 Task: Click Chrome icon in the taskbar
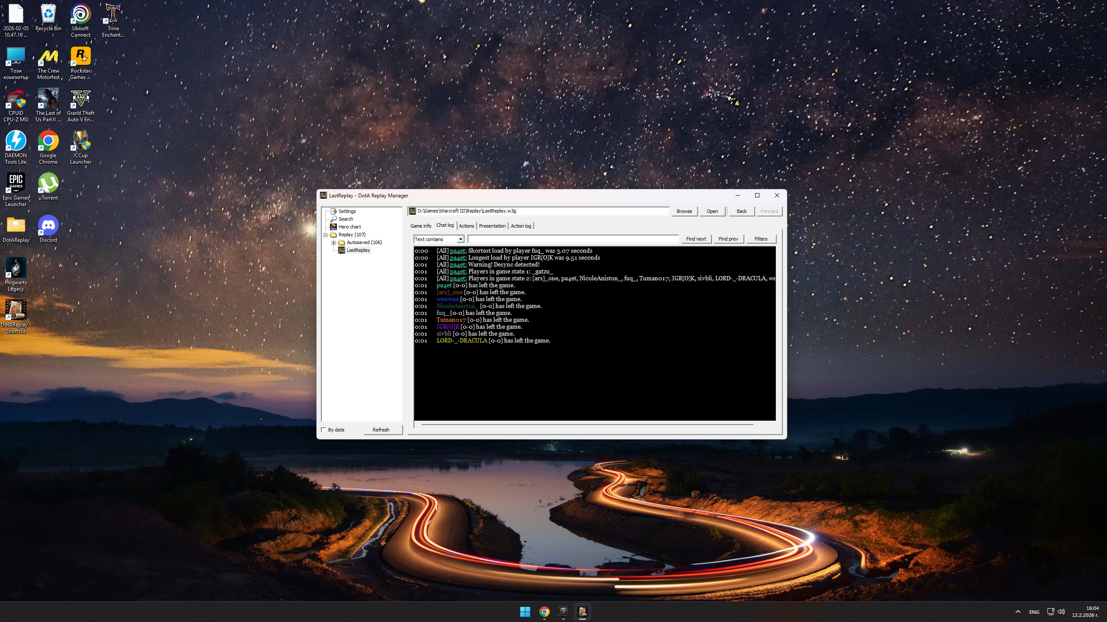click(x=544, y=611)
